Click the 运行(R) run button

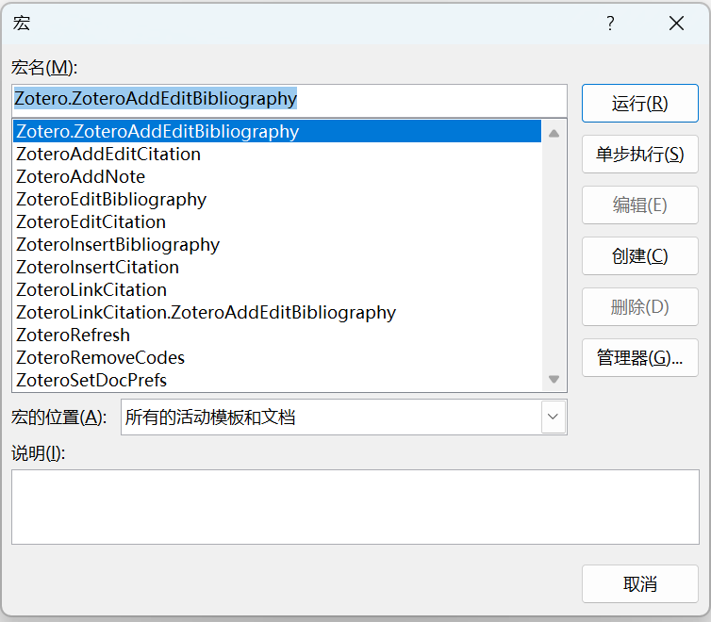(640, 104)
